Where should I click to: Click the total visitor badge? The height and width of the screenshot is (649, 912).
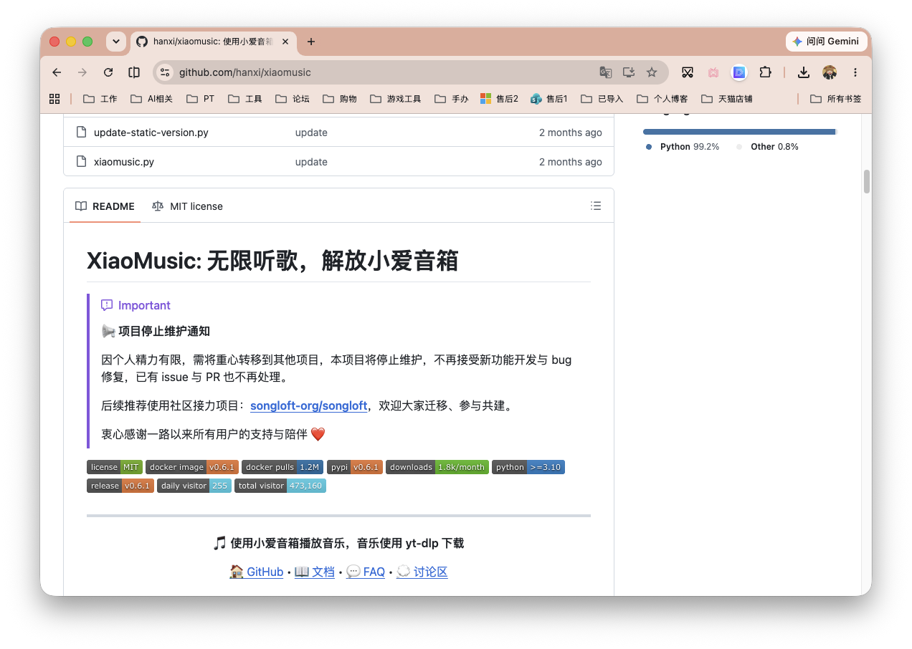280,486
